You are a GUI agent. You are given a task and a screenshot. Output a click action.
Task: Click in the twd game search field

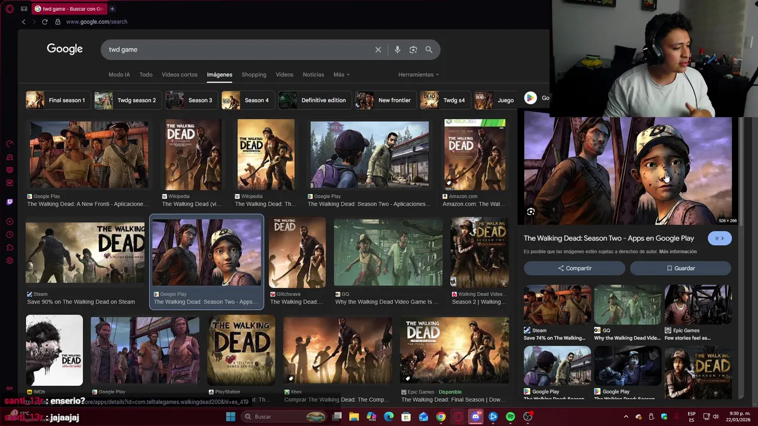coord(237,50)
